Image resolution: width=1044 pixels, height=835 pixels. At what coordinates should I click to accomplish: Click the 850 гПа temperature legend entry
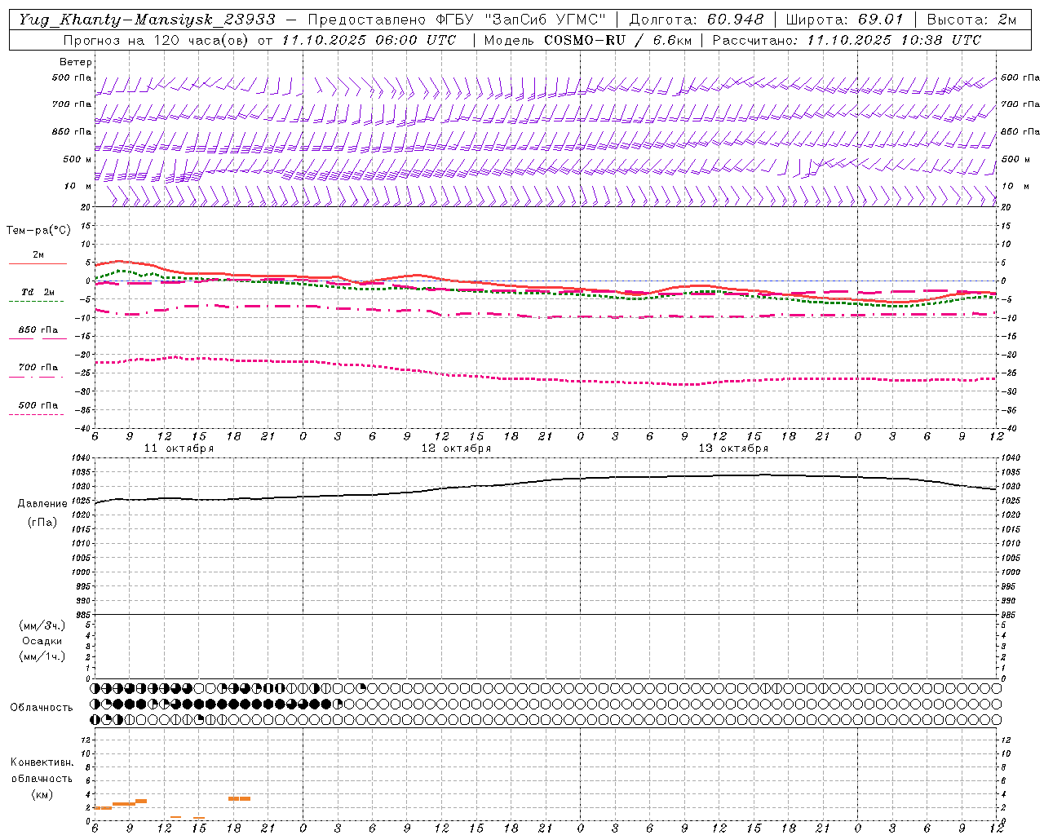(x=38, y=329)
